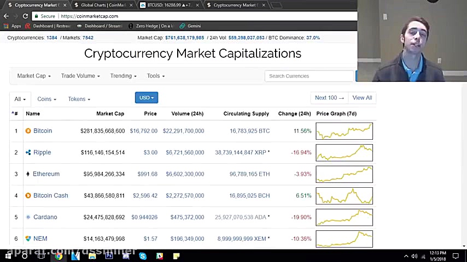The height and width of the screenshot is (262, 467).
Task: Close the Global Charts tab
Action: pos(131,5)
